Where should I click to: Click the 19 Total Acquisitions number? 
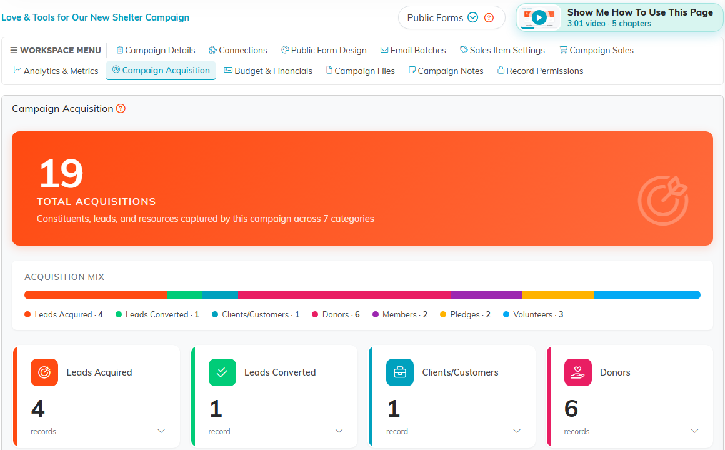tap(61, 174)
